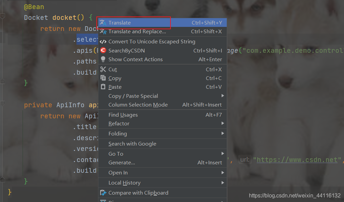Choose Cut from the context menu

[x=162, y=69]
